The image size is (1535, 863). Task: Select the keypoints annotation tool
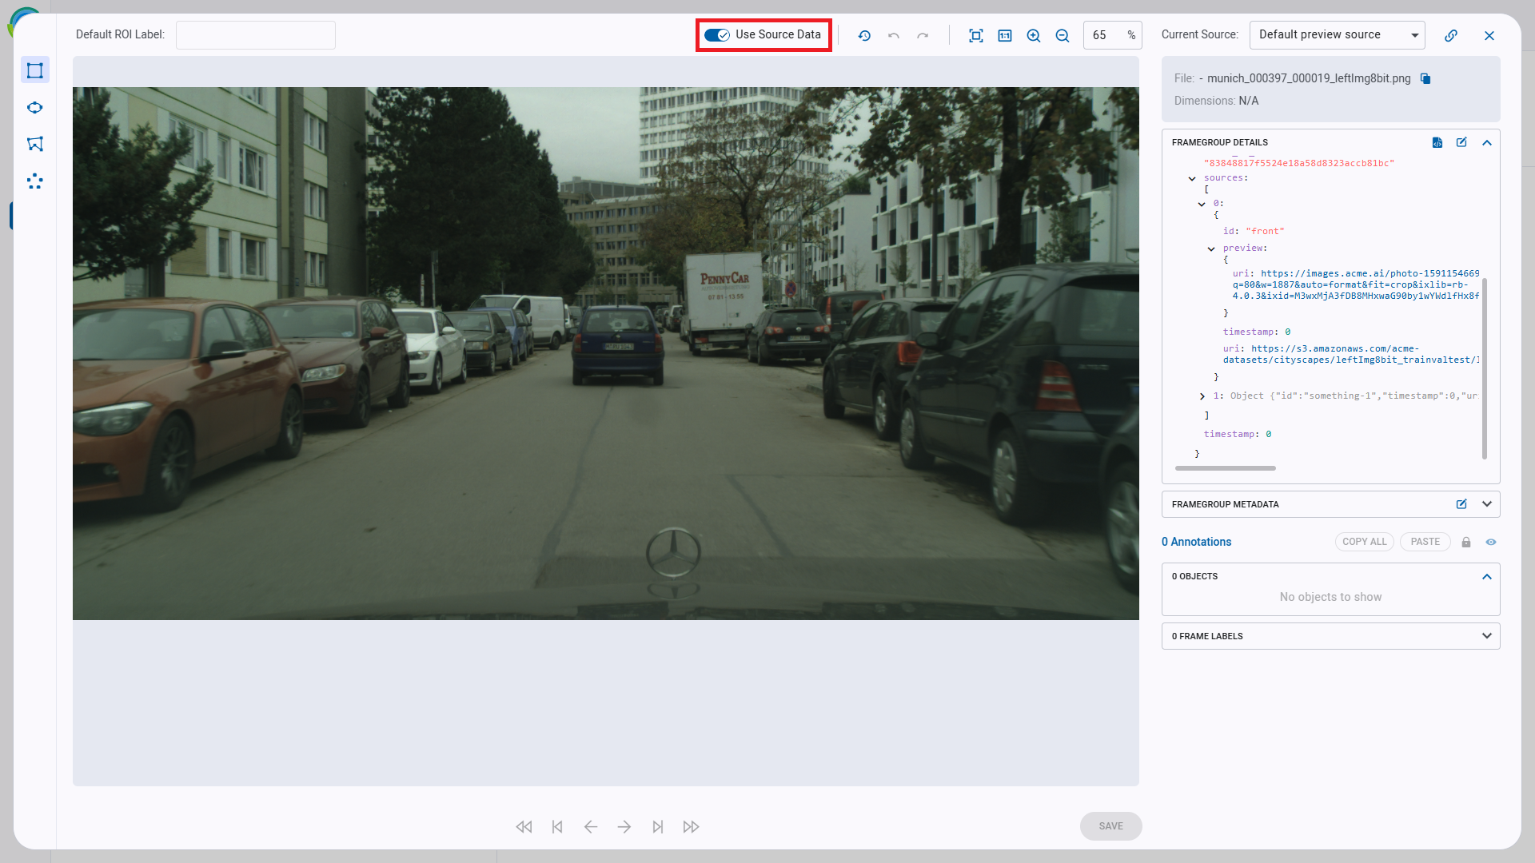point(35,181)
